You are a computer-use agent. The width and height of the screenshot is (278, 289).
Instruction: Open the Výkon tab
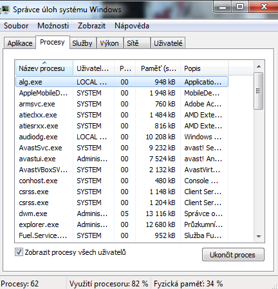click(109, 43)
